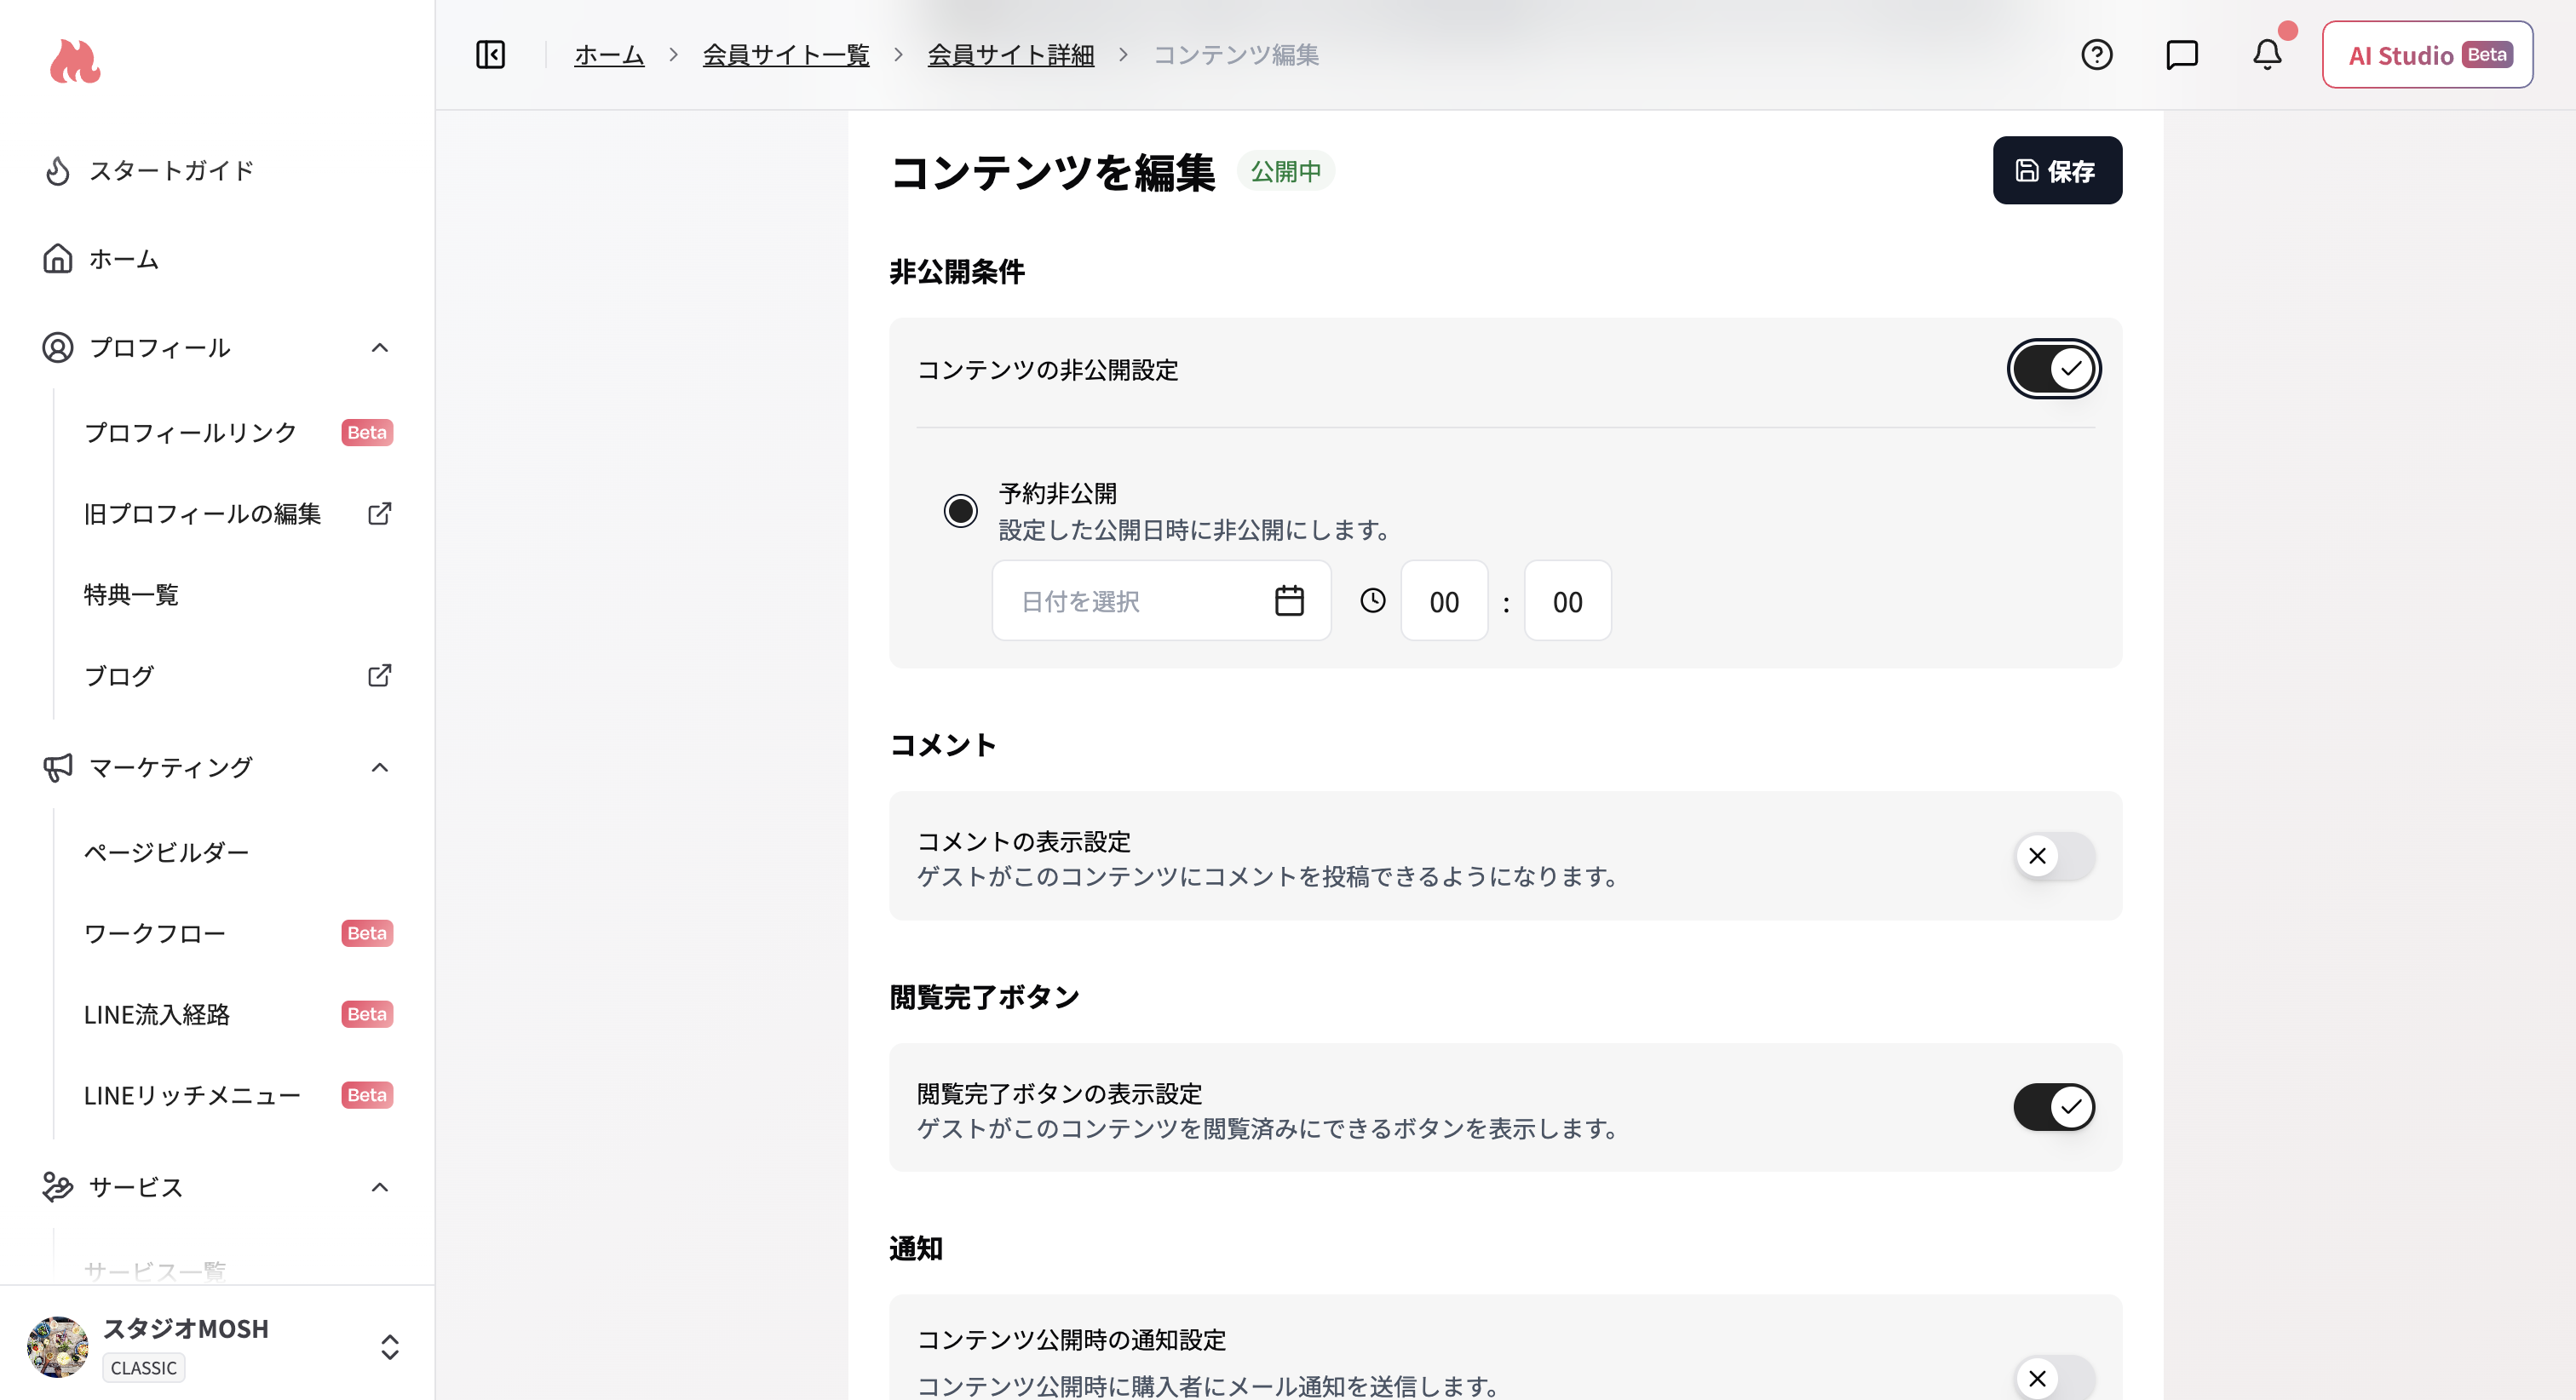Click the 閲覧完了ボタン section heading
2576x1400 pixels.
984,997
